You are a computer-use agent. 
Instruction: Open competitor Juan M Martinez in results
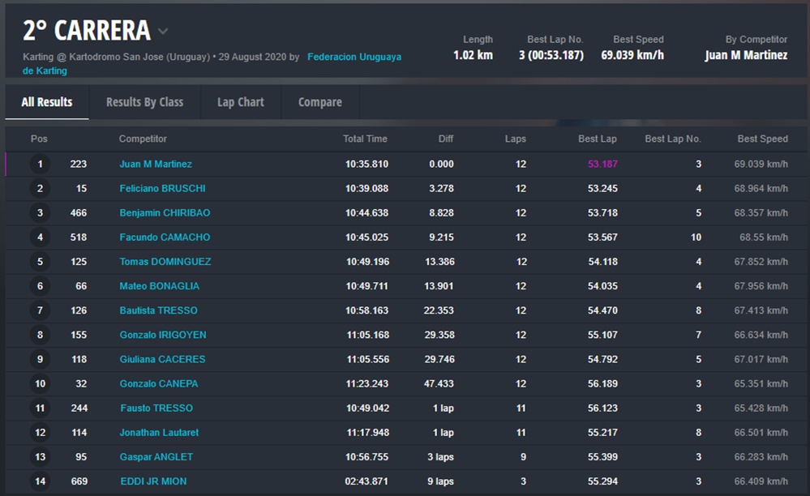pyautogui.click(x=156, y=165)
